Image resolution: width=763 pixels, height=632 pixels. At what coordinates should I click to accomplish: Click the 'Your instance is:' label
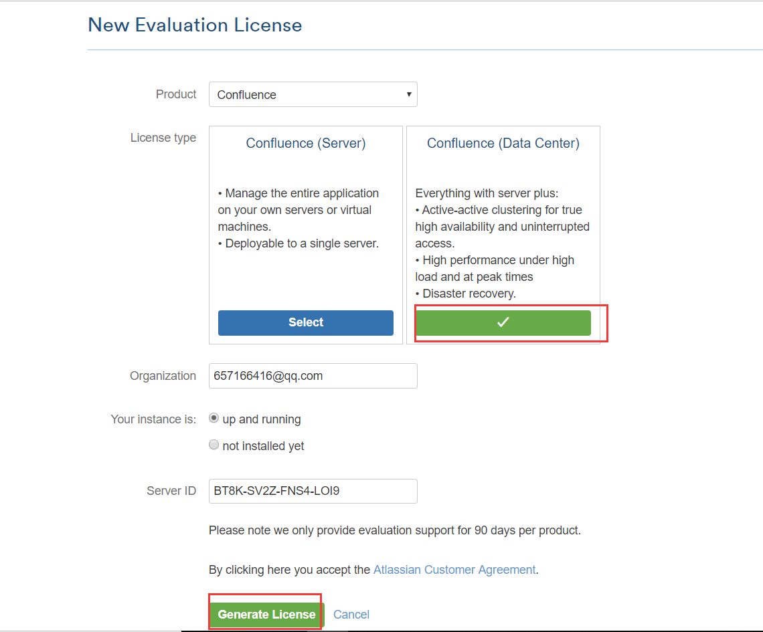tap(153, 419)
